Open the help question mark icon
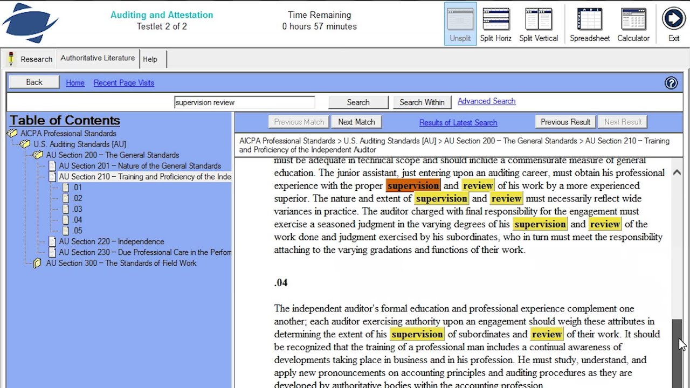The height and width of the screenshot is (388, 690). point(671,83)
